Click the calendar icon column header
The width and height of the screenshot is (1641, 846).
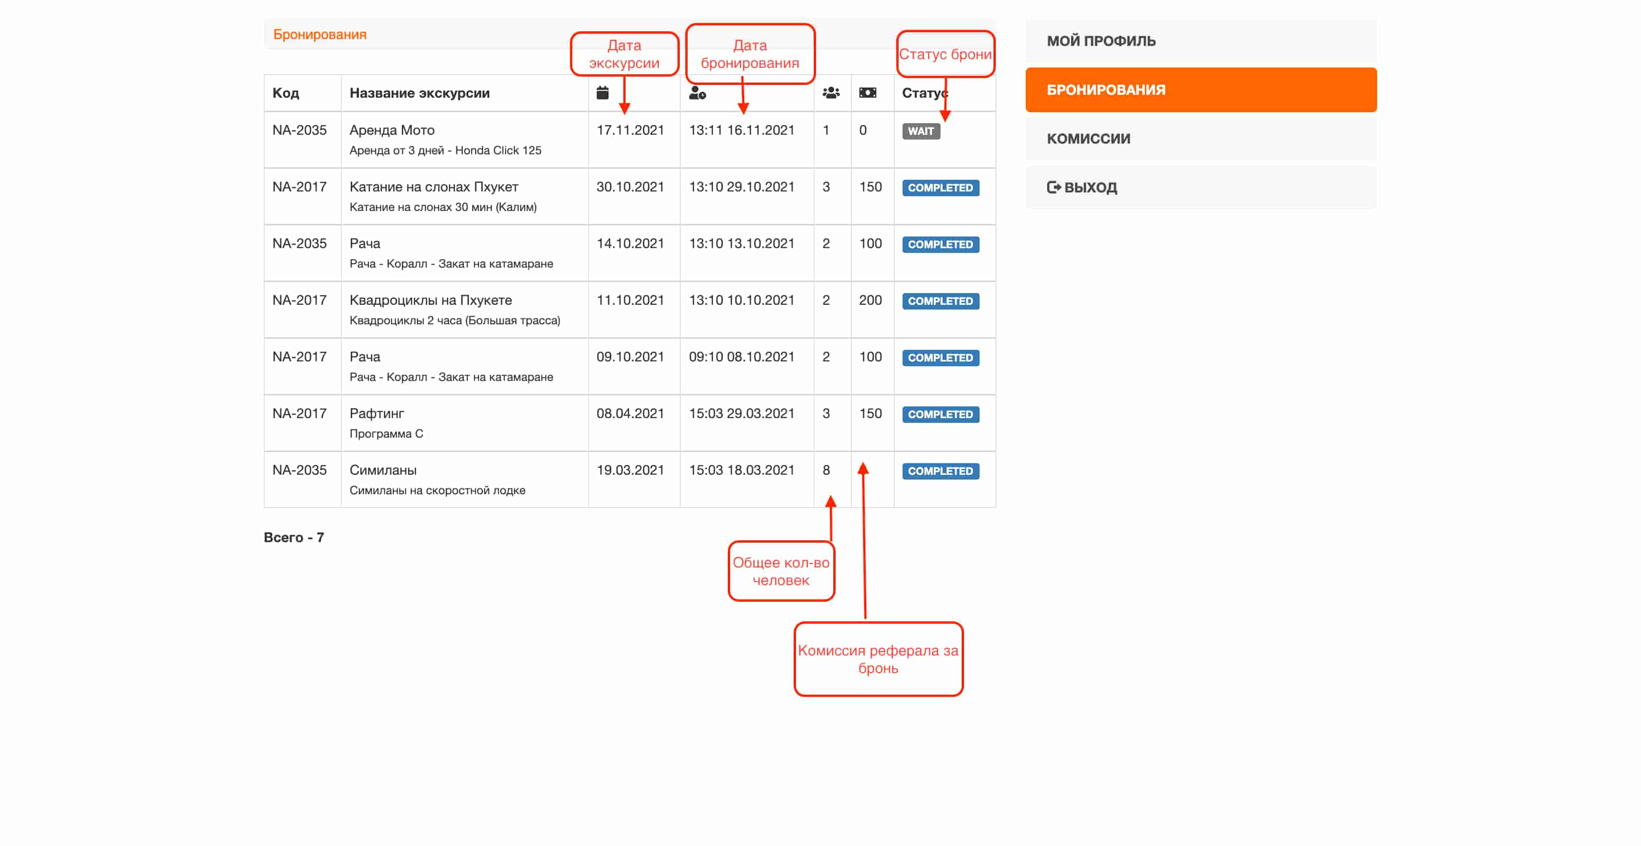[602, 93]
